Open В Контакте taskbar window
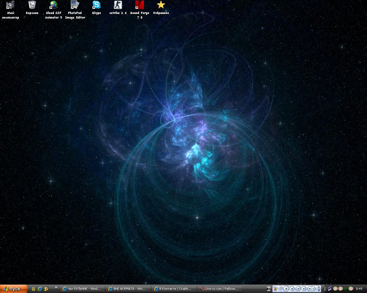This screenshot has width=367, height=293. tap(173, 289)
